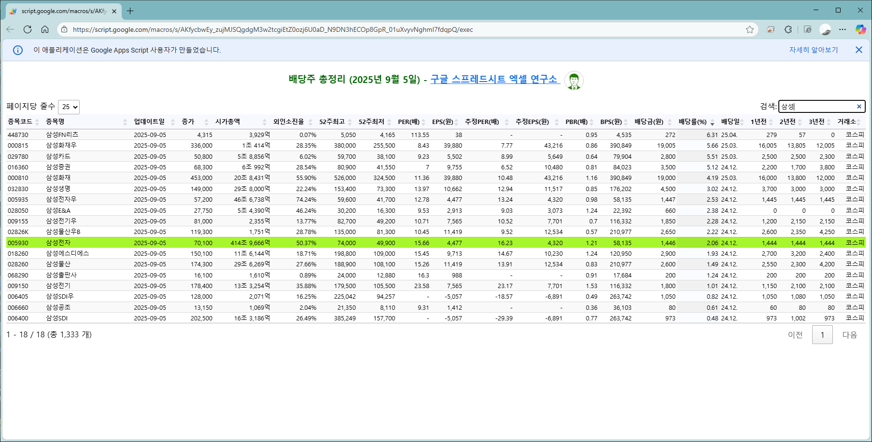Click the 삼성출판사 stock name
Screen dimensions: 872x442
(61, 275)
